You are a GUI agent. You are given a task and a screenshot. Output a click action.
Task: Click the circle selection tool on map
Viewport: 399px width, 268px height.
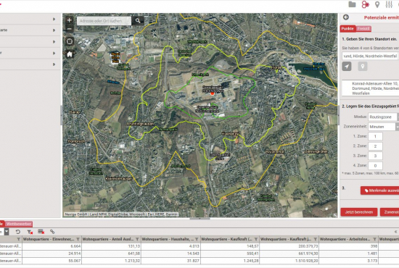[x=70, y=41]
